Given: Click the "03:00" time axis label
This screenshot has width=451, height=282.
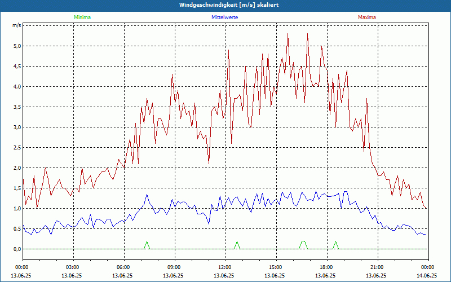Looking at the screenshot, I should click(x=73, y=267).
